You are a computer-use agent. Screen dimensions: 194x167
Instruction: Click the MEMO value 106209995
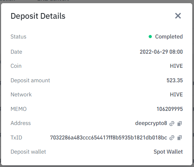pyautogui.click(x=170, y=109)
